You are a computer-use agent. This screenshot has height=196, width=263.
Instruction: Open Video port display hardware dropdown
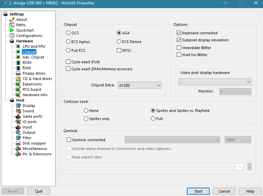(215, 82)
